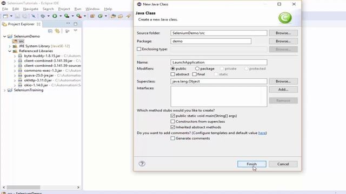Select okio-1.14.0.jar in the tree

[36, 85]
